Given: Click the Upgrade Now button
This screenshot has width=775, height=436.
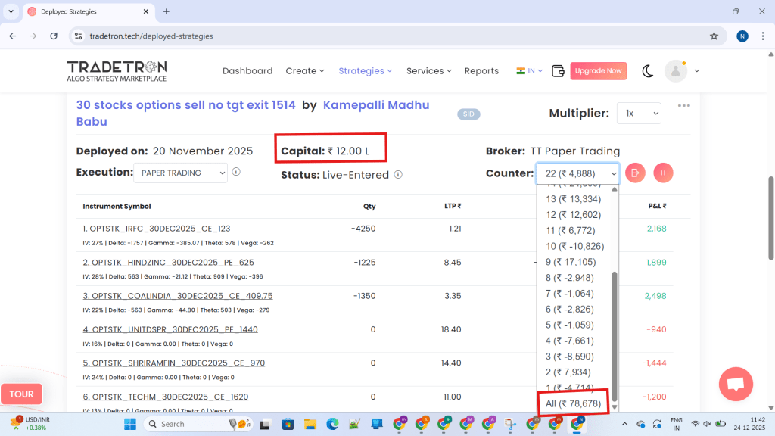Looking at the screenshot, I should [598, 71].
